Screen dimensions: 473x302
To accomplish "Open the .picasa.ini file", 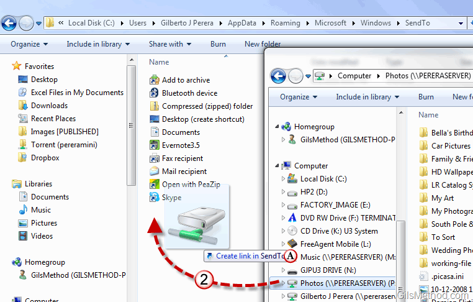I will [x=441, y=277].
